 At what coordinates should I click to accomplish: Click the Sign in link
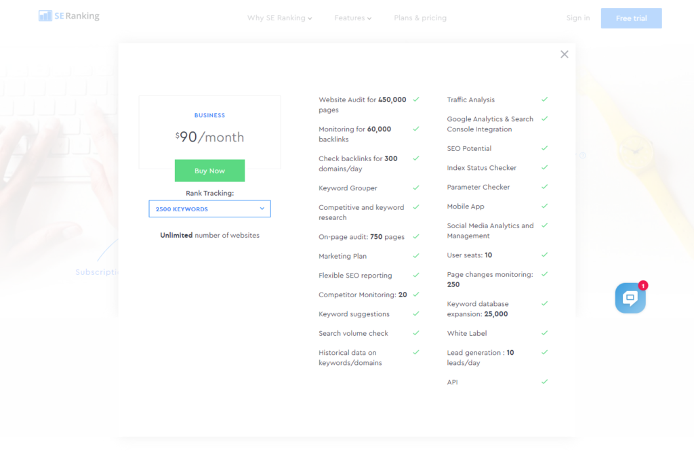[x=577, y=18]
